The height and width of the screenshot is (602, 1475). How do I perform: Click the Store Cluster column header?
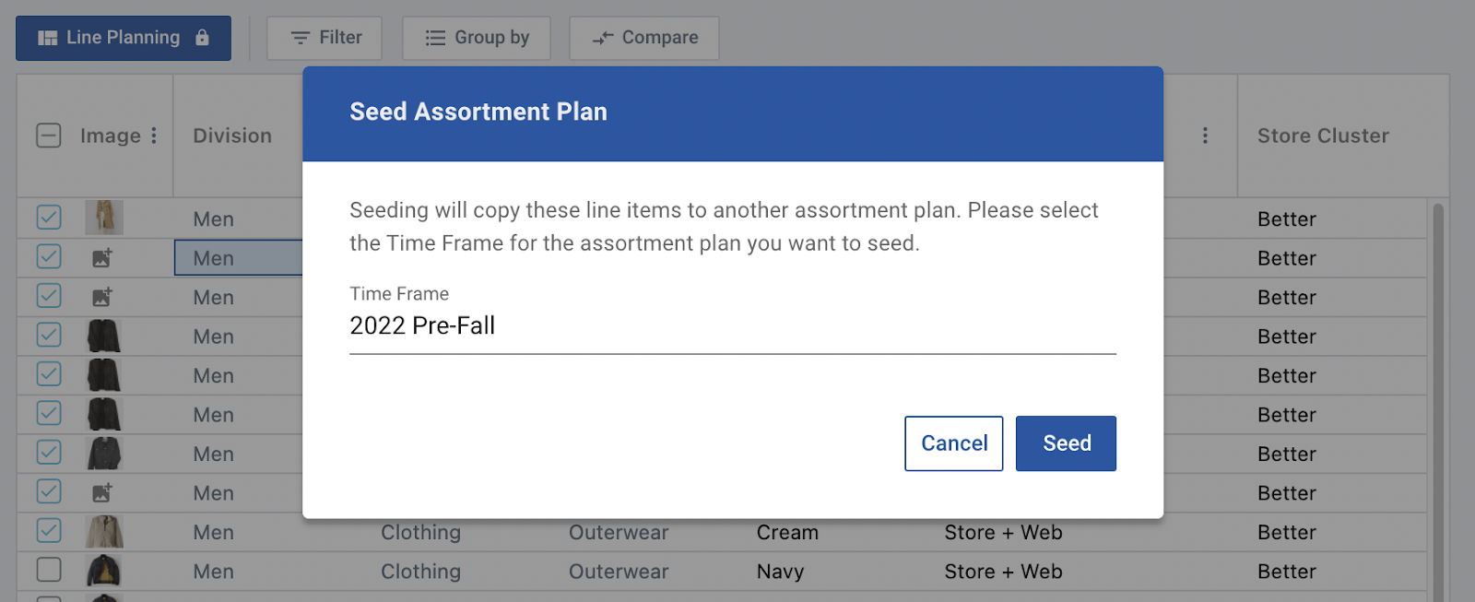click(x=1323, y=136)
